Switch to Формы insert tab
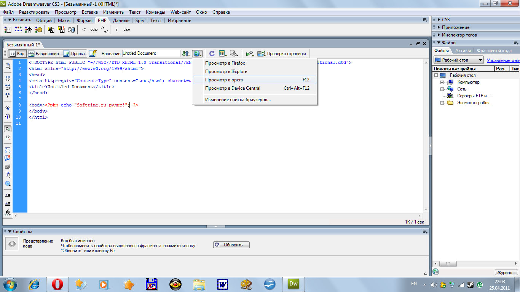520x292 pixels. [x=85, y=21]
